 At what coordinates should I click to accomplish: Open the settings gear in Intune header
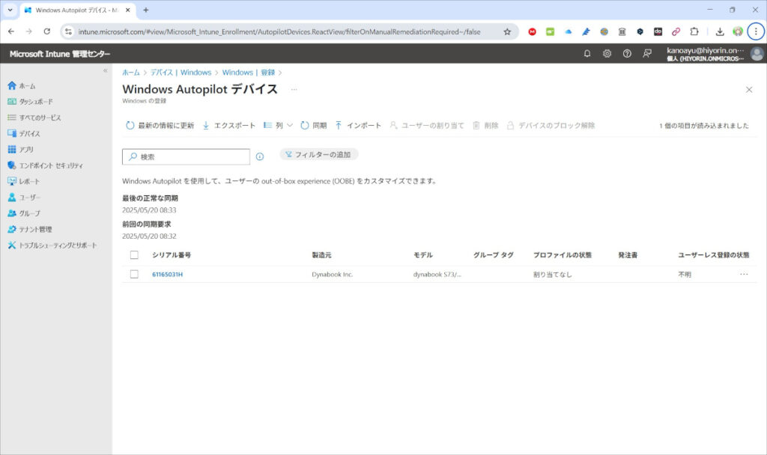(607, 54)
